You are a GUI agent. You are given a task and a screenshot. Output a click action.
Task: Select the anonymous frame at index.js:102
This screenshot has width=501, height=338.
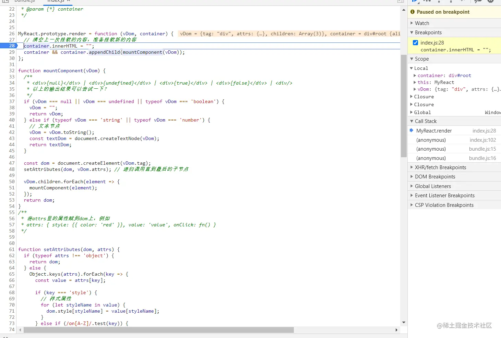pos(454,140)
